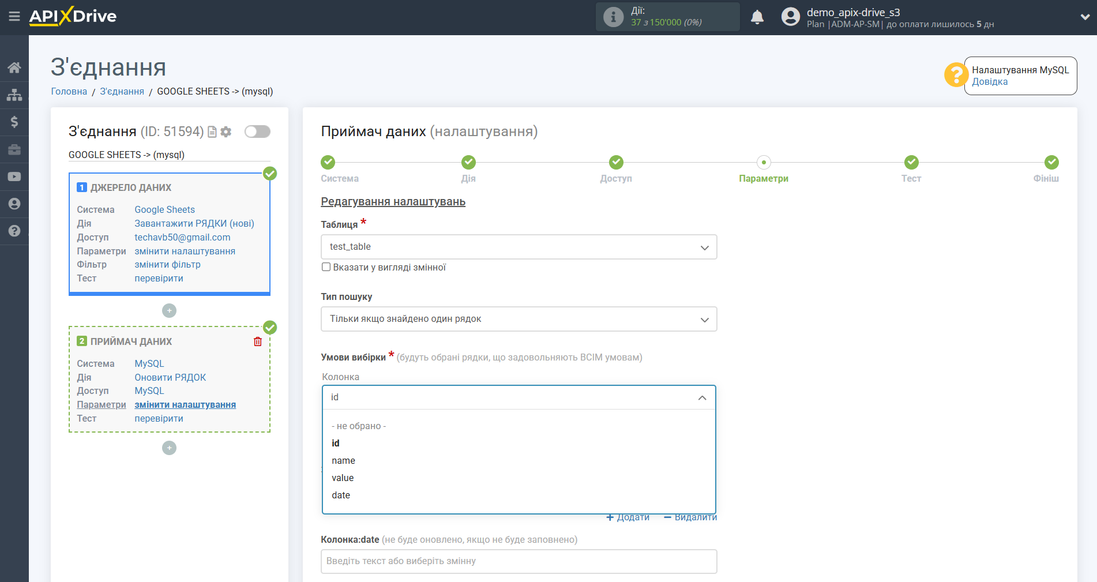Click the ApiX-Drive logo

(73, 16)
